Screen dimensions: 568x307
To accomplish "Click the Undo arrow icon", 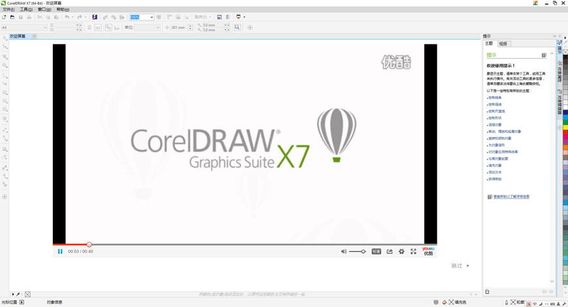I will click(x=67, y=17).
